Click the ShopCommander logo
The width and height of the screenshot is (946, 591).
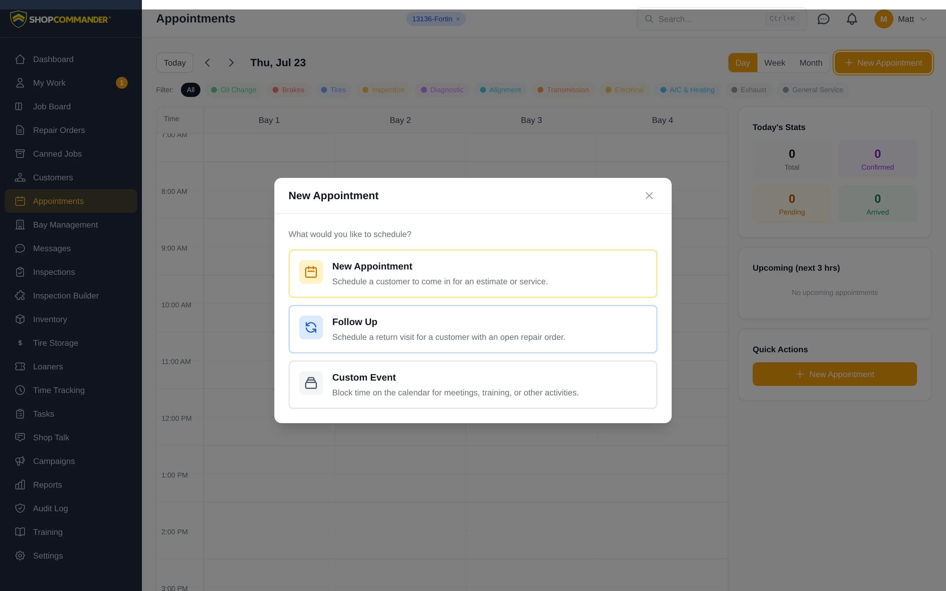point(60,19)
